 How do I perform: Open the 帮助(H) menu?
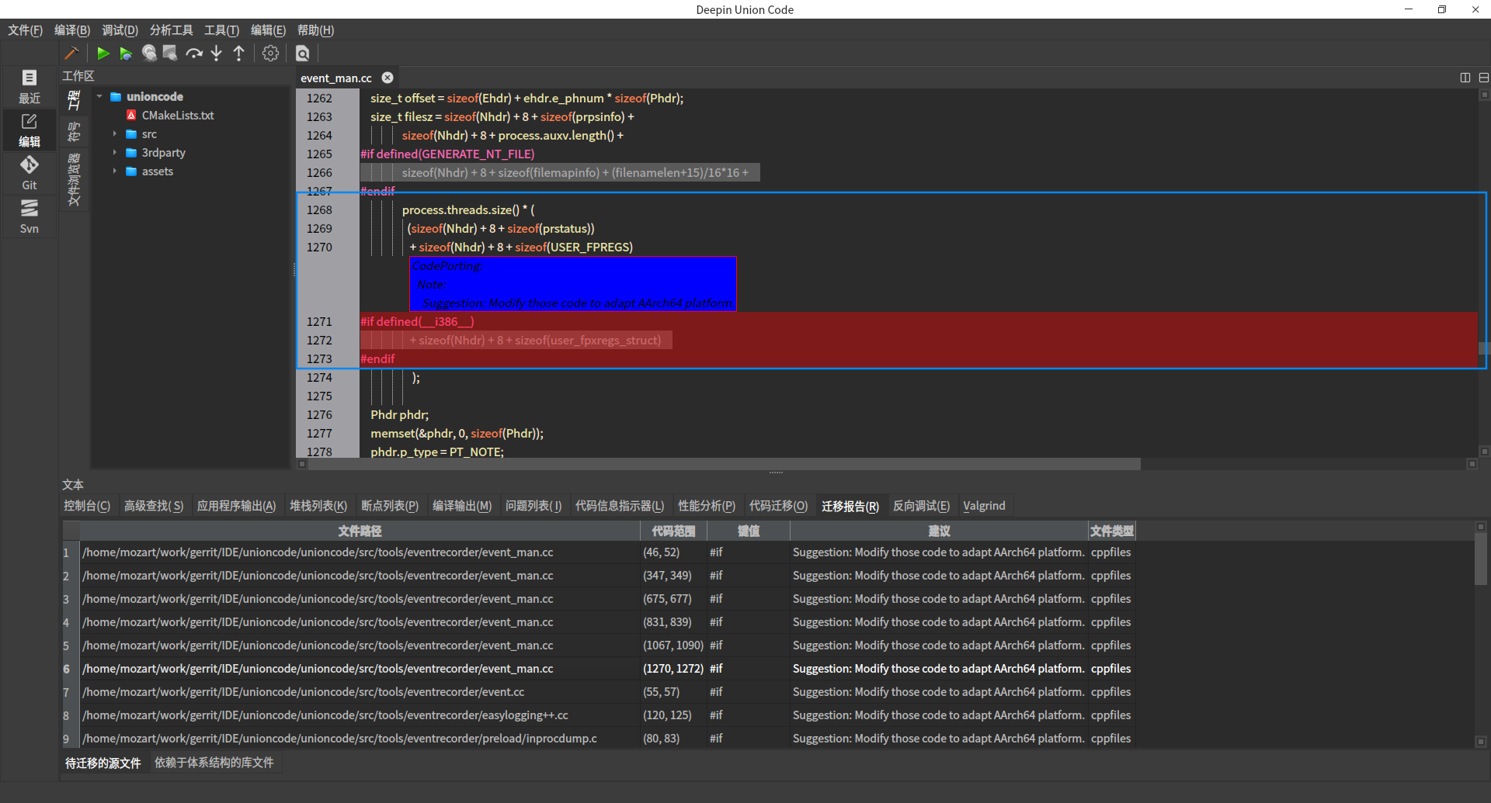(315, 30)
